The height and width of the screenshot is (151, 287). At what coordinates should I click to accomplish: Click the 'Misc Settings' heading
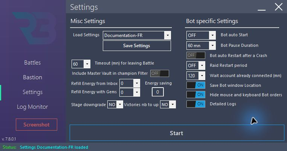tap(88, 21)
